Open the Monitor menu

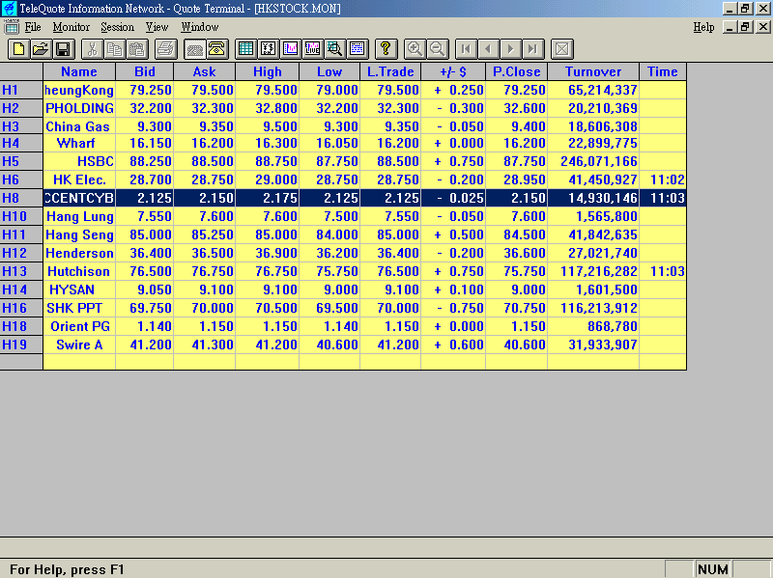tap(71, 27)
